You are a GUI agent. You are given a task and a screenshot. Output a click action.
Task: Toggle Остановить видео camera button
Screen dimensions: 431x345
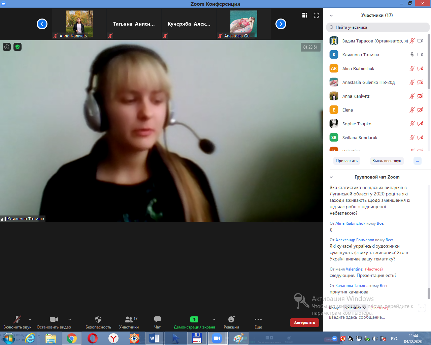click(x=54, y=322)
